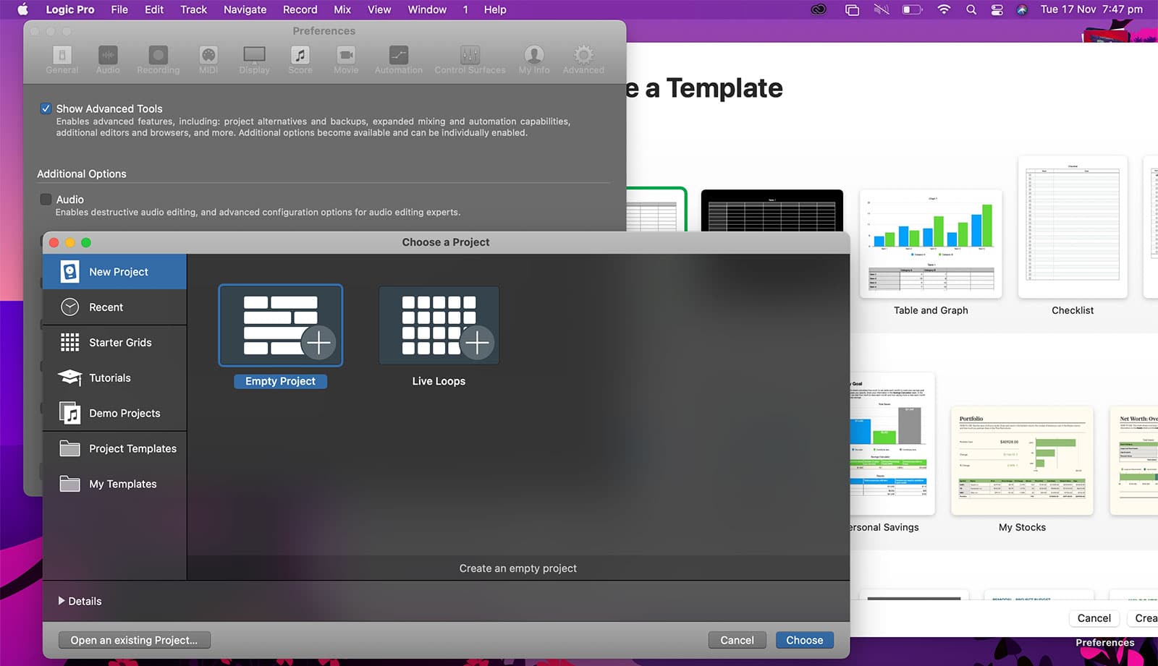
Task: Open Display preferences pane
Action: click(x=254, y=60)
